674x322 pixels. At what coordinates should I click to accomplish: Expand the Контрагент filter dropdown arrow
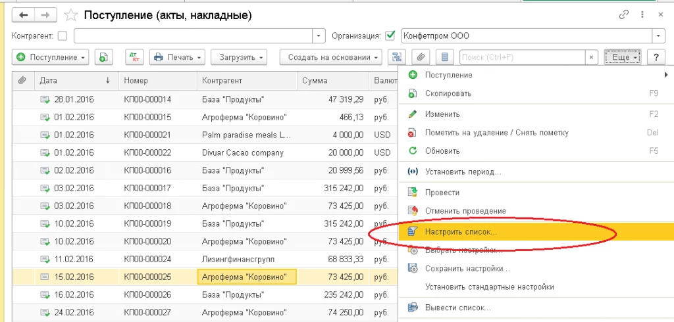point(319,36)
